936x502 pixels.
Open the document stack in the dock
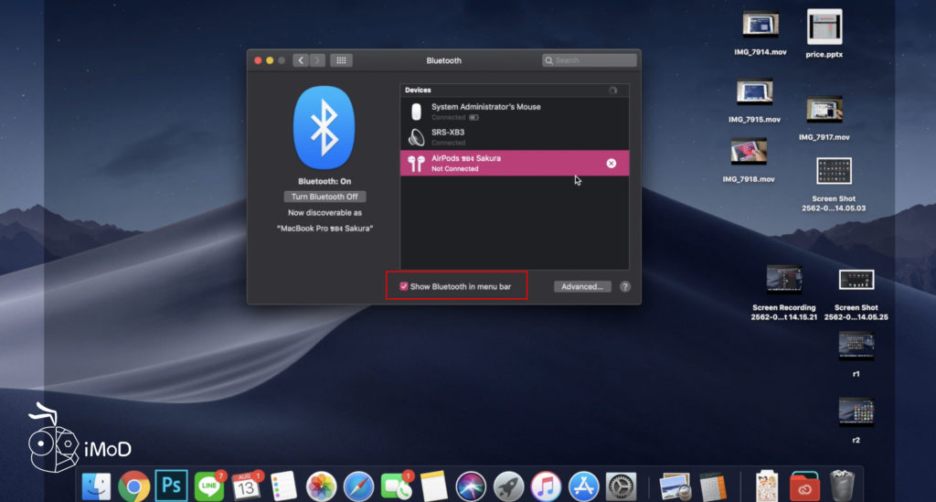point(767,486)
